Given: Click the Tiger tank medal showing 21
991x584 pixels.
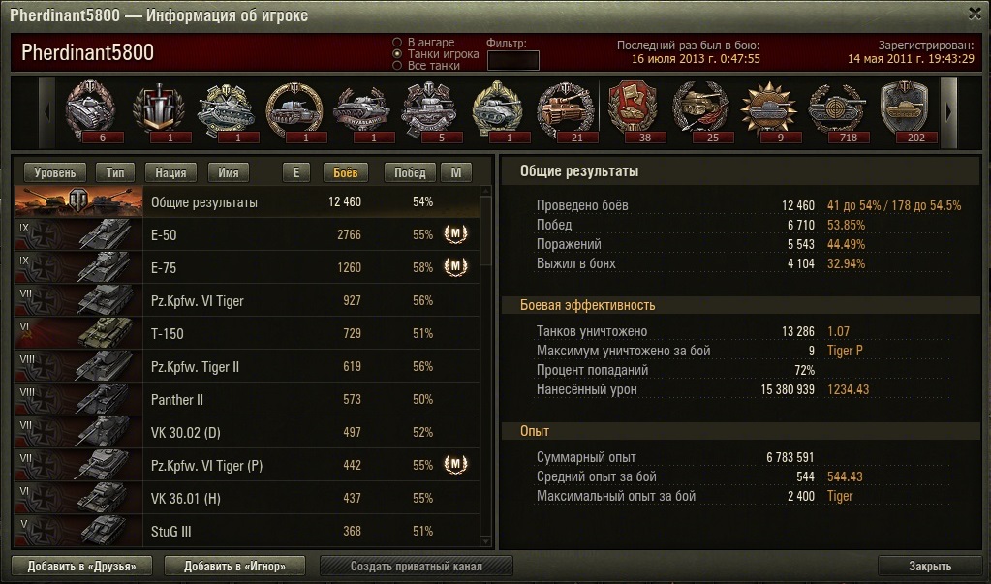Looking at the screenshot, I should [x=567, y=112].
